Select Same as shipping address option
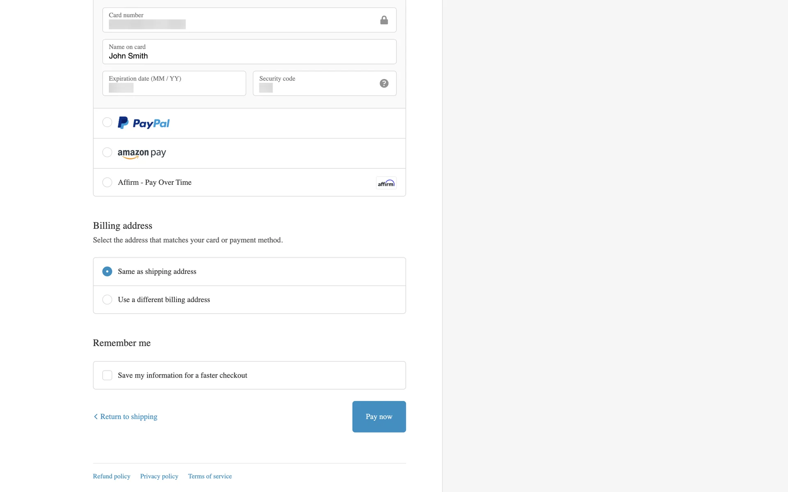 107,271
